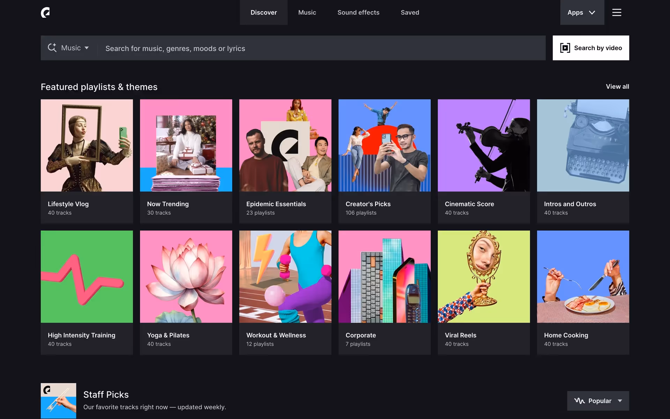Open the Music search type dropdown
The height and width of the screenshot is (419, 670).
pyautogui.click(x=75, y=48)
